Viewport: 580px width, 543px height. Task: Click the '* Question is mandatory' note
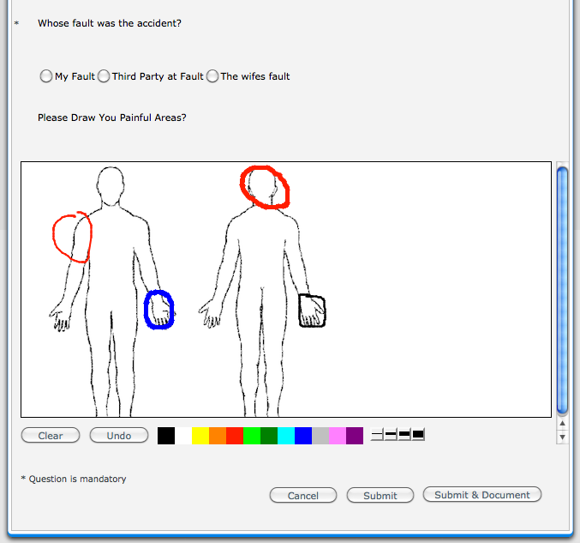point(74,479)
